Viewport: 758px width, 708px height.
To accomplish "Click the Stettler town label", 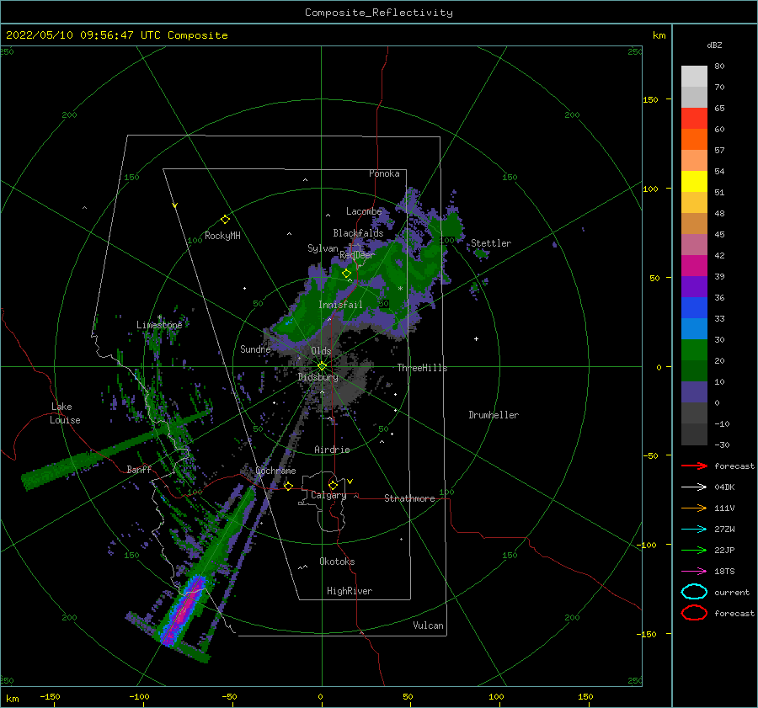I will 491,243.
